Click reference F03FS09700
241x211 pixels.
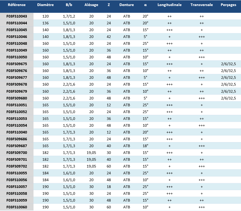coord(16,153)
